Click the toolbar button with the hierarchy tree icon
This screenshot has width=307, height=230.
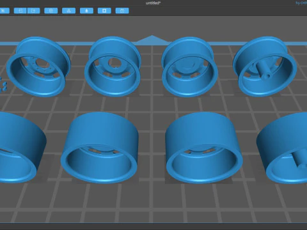click(68, 11)
